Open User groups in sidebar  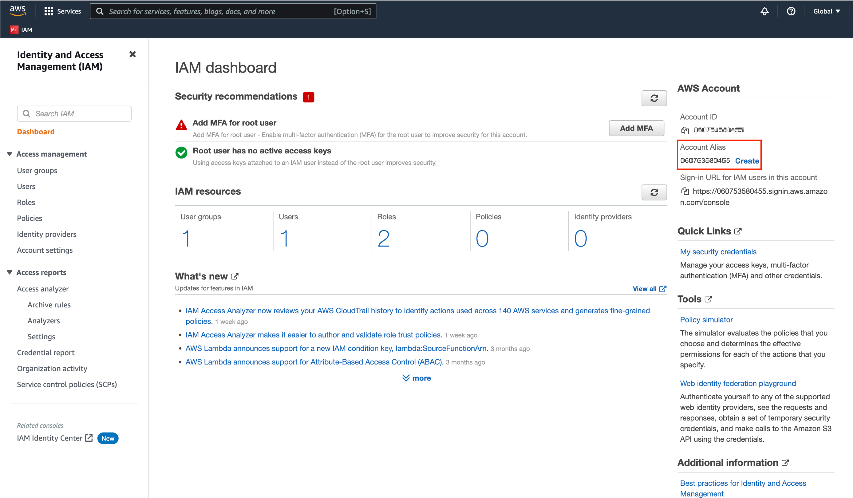click(x=37, y=170)
